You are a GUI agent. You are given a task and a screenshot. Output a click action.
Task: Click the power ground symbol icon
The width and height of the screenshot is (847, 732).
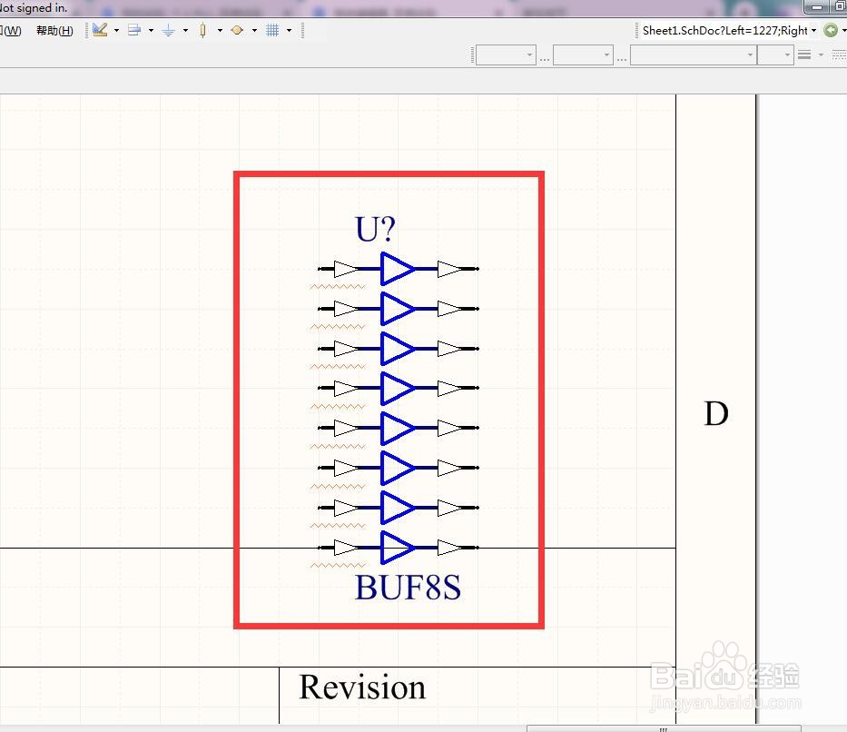click(x=169, y=30)
